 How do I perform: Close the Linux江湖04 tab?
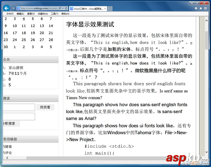(105, 9)
